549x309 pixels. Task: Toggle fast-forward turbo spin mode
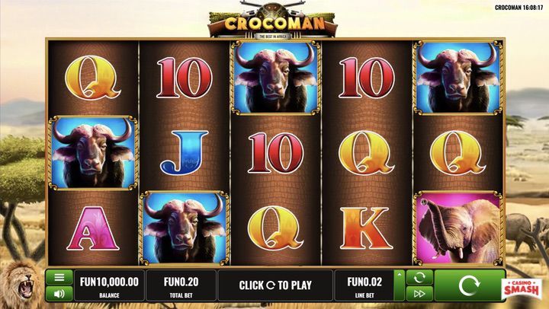point(419,294)
